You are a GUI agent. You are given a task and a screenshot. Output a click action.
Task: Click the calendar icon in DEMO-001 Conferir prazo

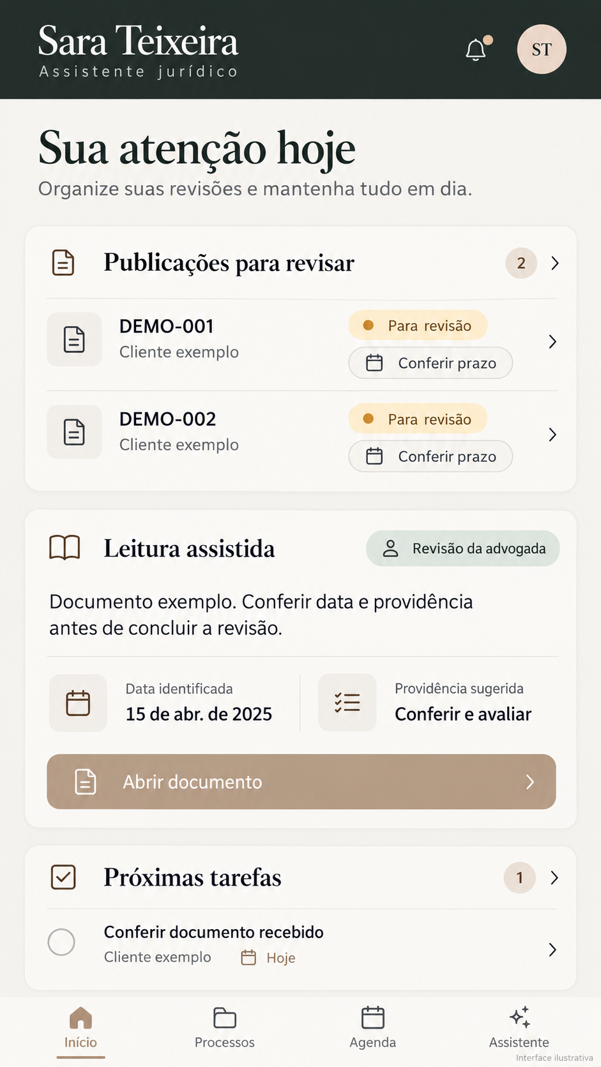374,363
